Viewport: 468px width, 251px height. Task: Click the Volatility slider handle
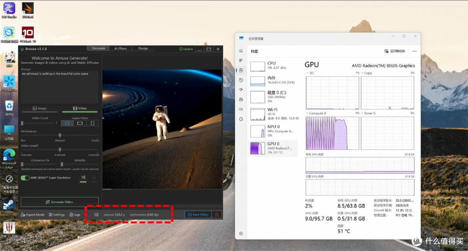62,164
